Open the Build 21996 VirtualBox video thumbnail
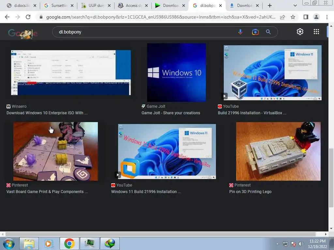The image size is (334, 250). 272,73
